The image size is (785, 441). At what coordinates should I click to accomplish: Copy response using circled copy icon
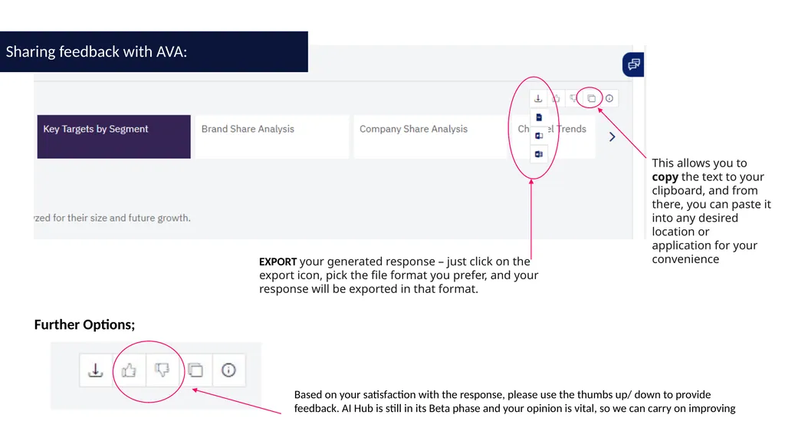tap(591, 98)
